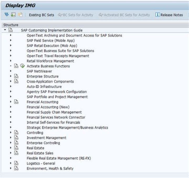Viewport: 189px width, 178px height.
Task: Select Financial Supply Chain Management tree item
Action: tap(54, 112)
